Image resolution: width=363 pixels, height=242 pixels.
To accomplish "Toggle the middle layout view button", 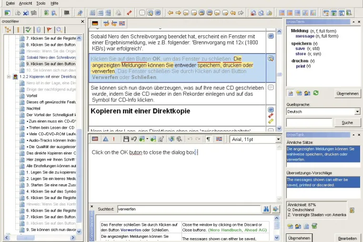I will point(100,13).
